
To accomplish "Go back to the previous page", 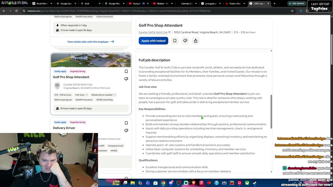I will click(4, 11).
